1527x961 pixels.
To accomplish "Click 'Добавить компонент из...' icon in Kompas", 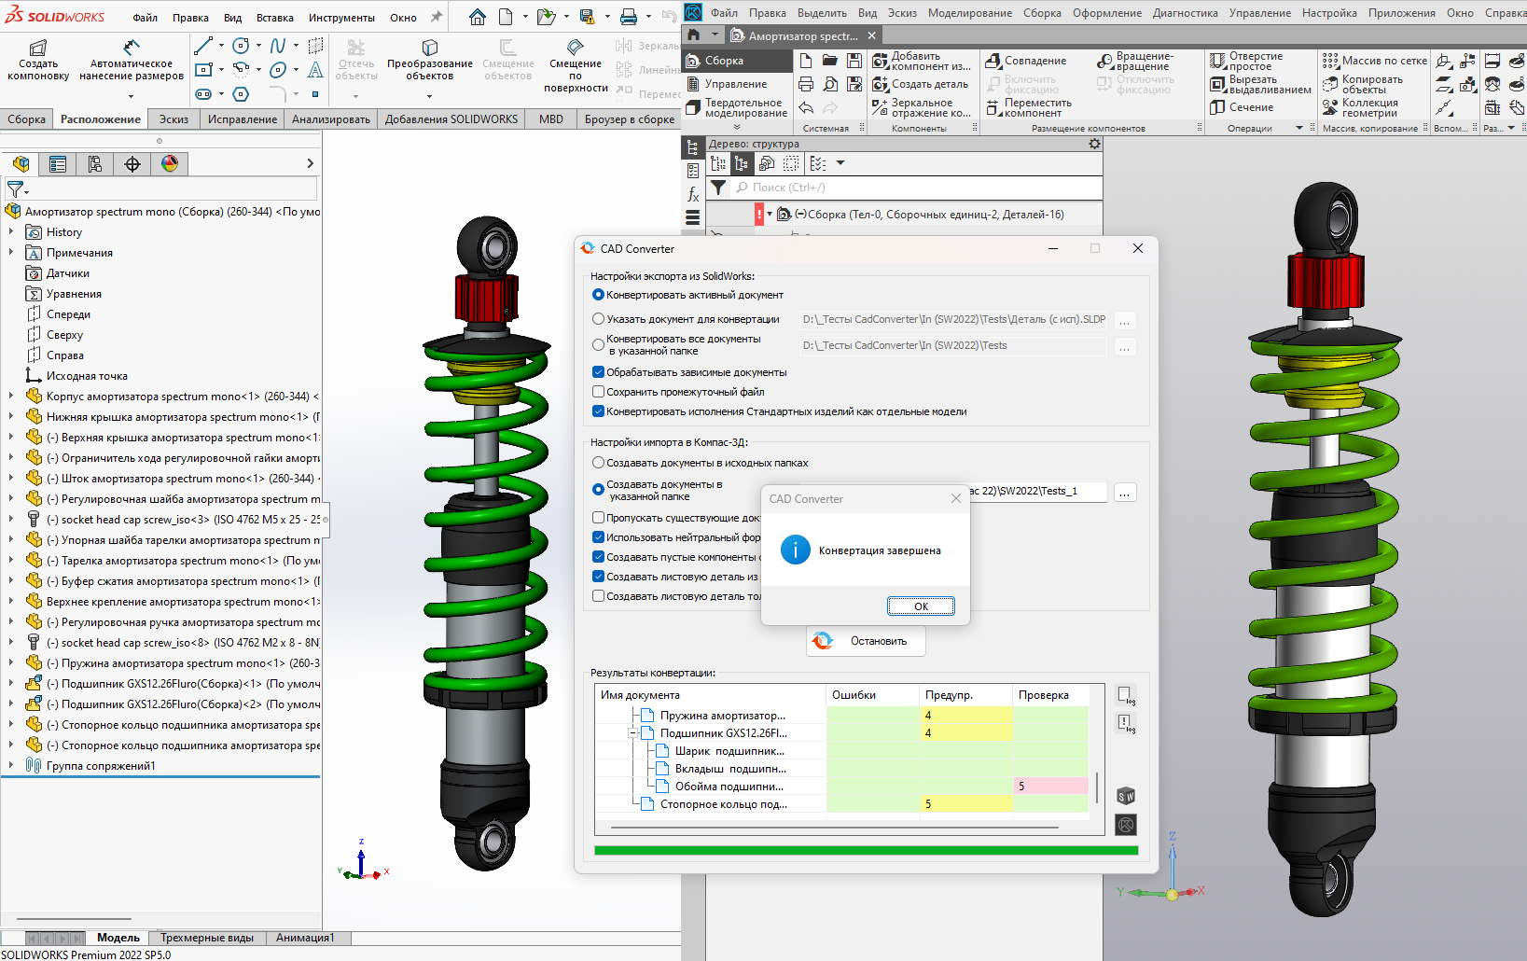I will tap(880, 62).
